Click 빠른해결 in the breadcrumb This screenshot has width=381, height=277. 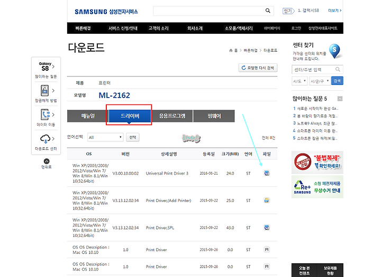(250, 51)
